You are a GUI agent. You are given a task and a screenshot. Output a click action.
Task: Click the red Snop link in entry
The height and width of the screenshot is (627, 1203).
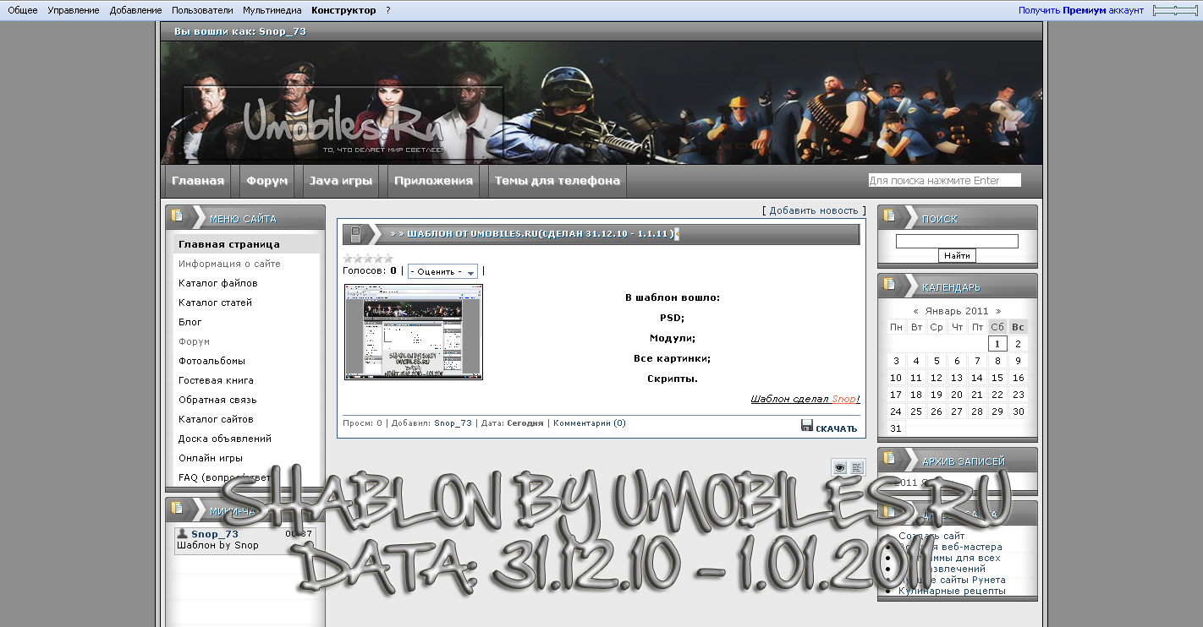(x=843, y=399)
